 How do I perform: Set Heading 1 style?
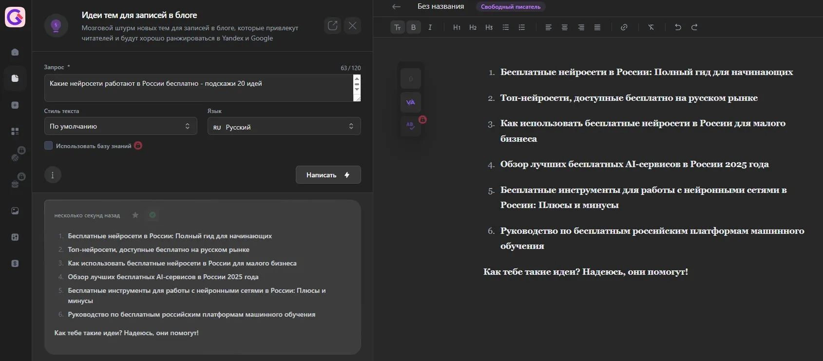point(457,27)
